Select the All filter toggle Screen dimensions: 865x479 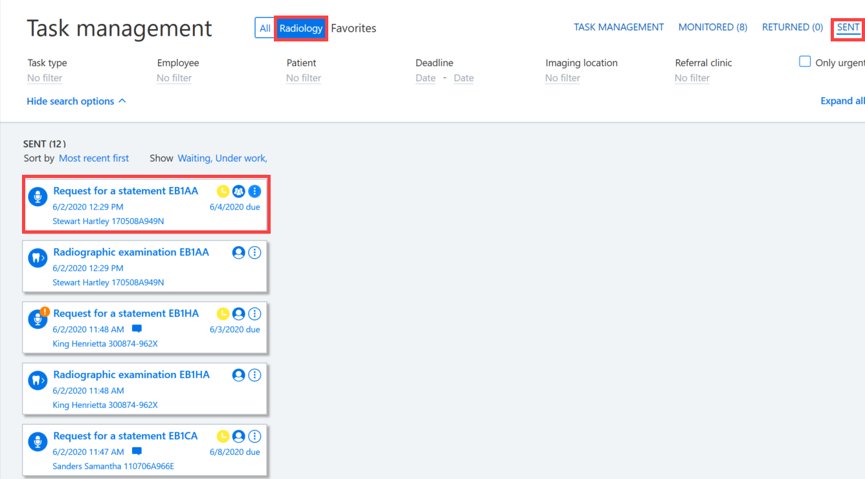click(265, 28)
